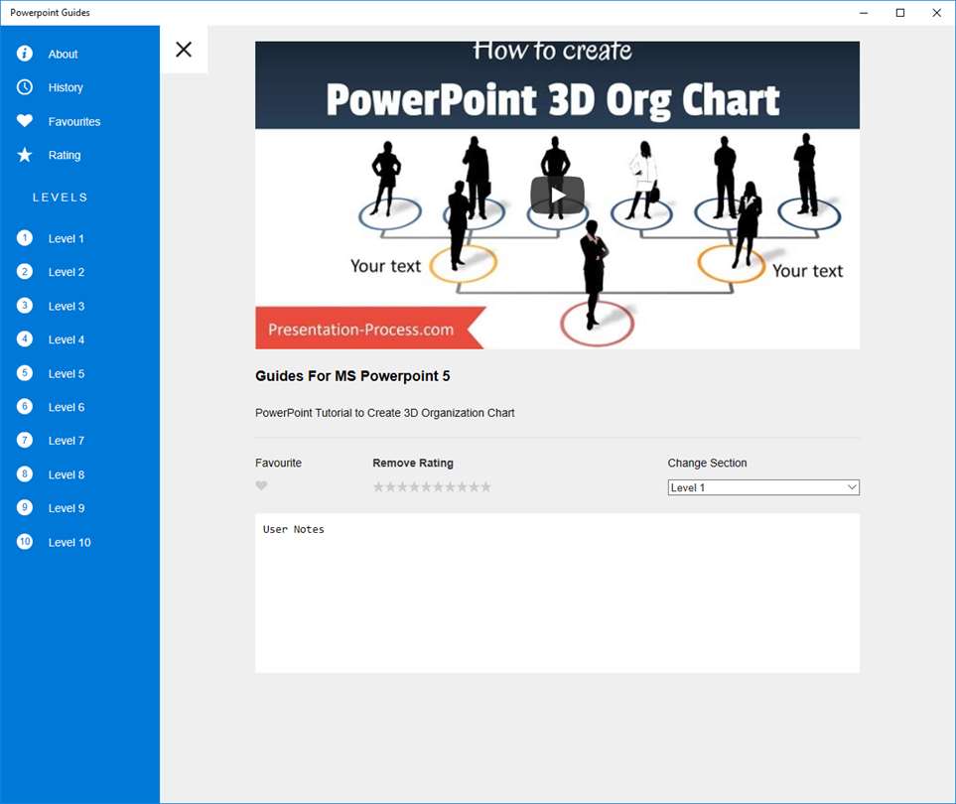Click the title Guides For MS Powerpoint 5

tap(352, 376)
